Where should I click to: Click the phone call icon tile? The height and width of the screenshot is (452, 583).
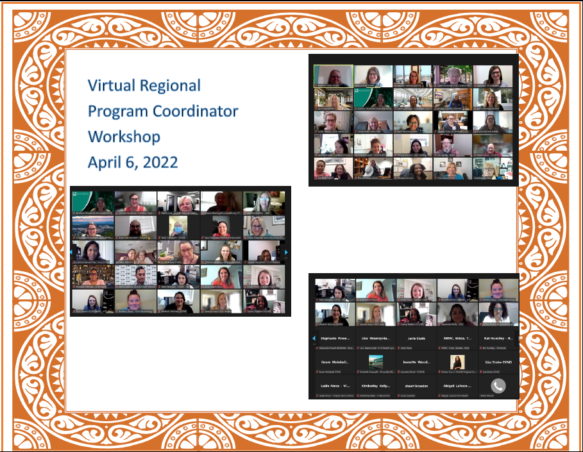[x=498, y=386]
